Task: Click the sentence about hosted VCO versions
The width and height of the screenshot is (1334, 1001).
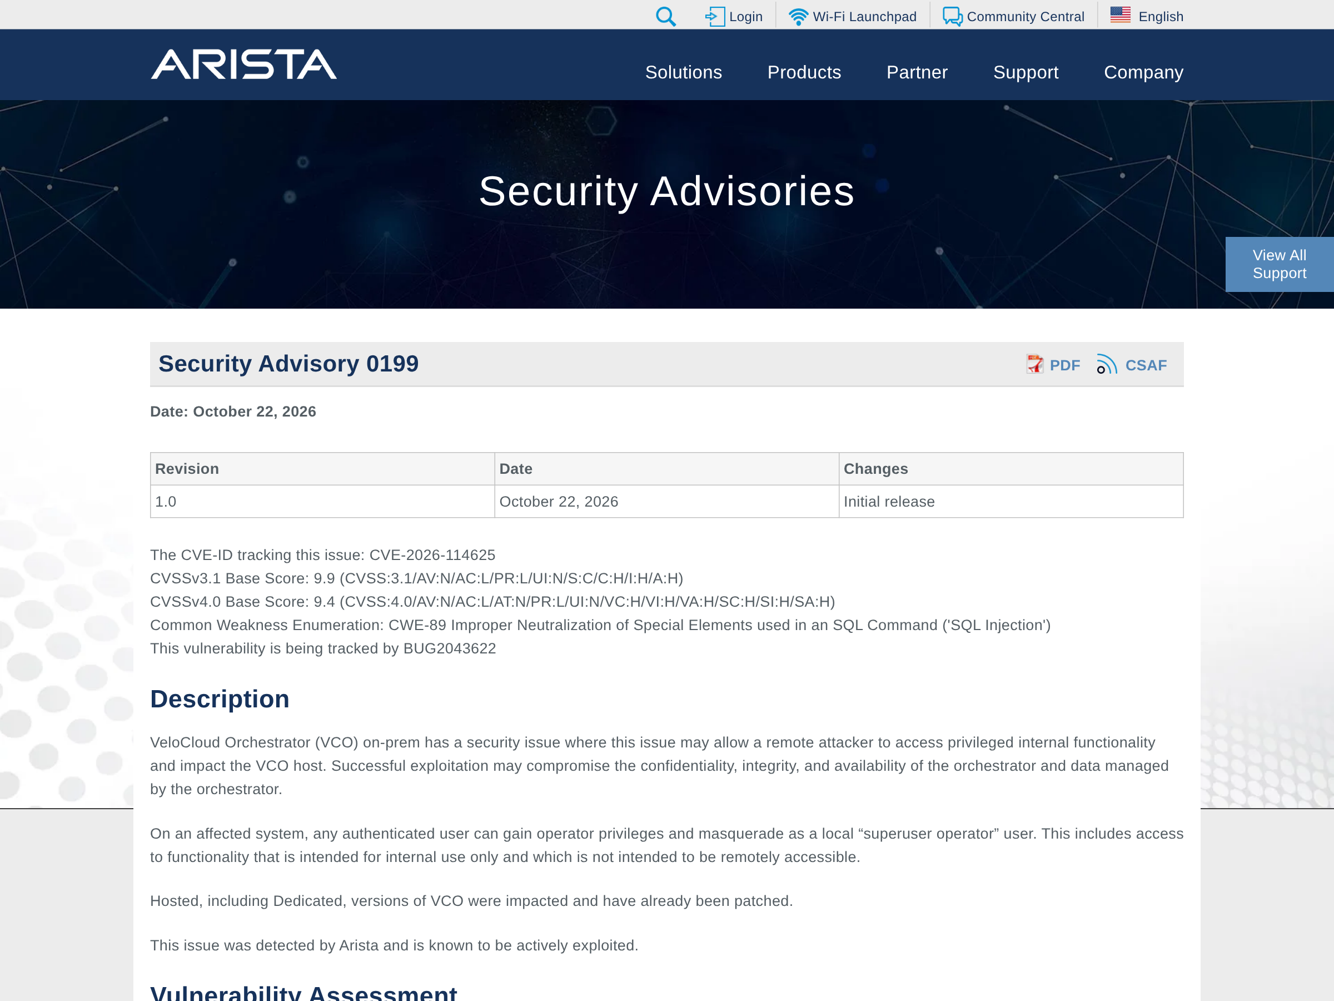Action: tap(471, 901)
